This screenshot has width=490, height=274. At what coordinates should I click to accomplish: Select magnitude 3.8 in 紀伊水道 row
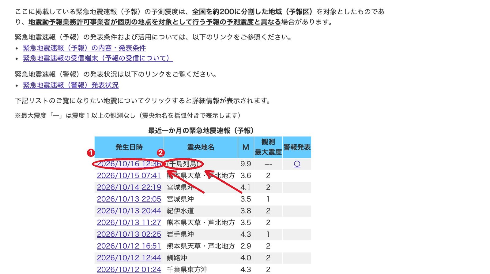pyautogui.click(x=246, y=211)
